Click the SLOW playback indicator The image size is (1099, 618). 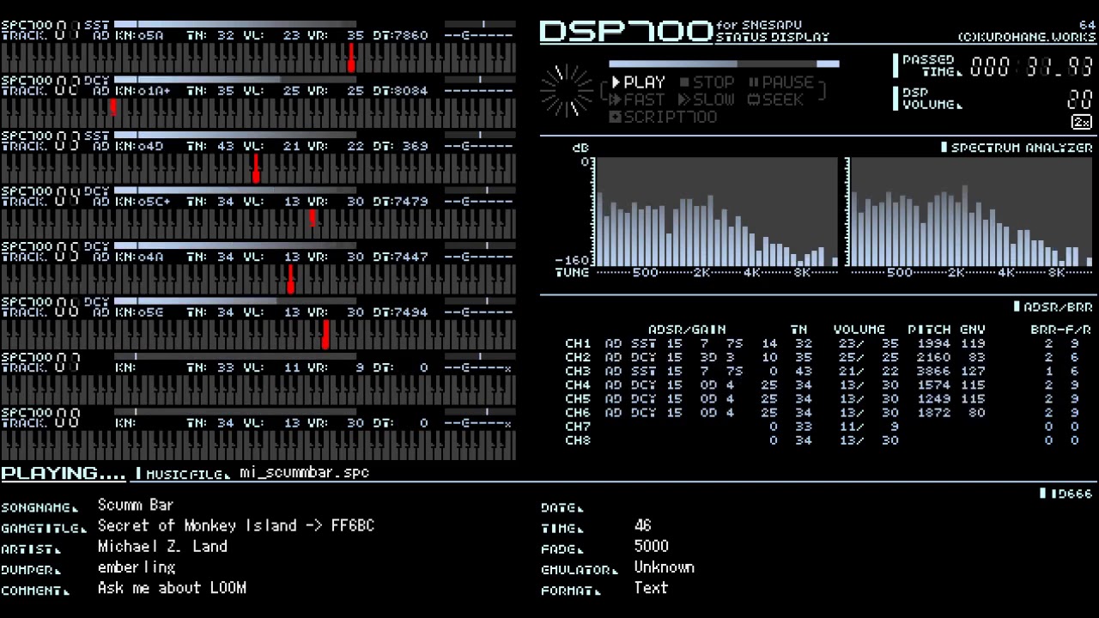707,100
